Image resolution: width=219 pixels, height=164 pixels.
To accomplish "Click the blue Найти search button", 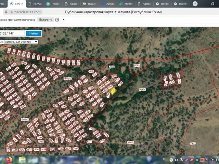I will click(x=34, y=33).
